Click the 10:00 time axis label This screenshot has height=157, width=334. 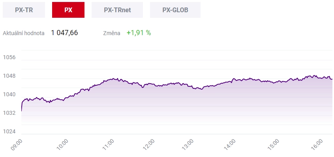[x=62, y=145]
